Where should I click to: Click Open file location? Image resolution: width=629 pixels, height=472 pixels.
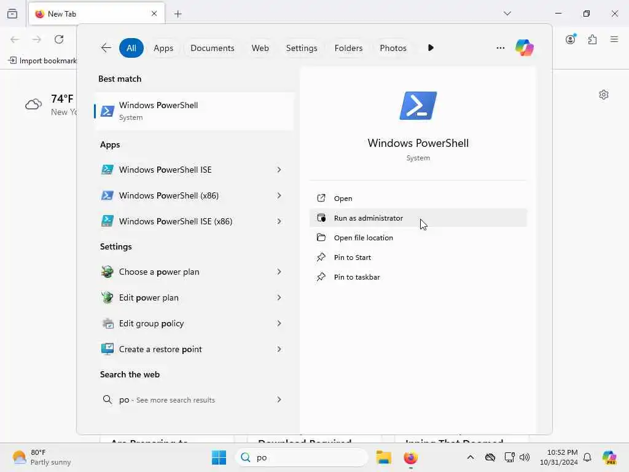(x=418, y=238)
